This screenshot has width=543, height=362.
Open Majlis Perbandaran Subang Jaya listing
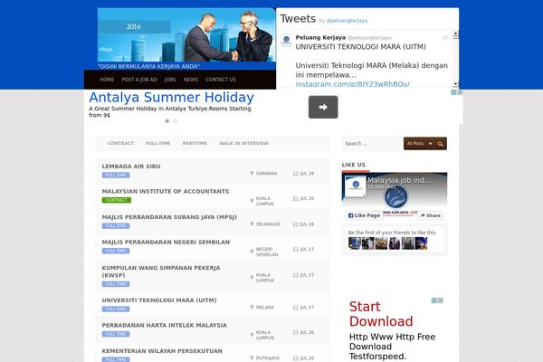tap(169, 217)
